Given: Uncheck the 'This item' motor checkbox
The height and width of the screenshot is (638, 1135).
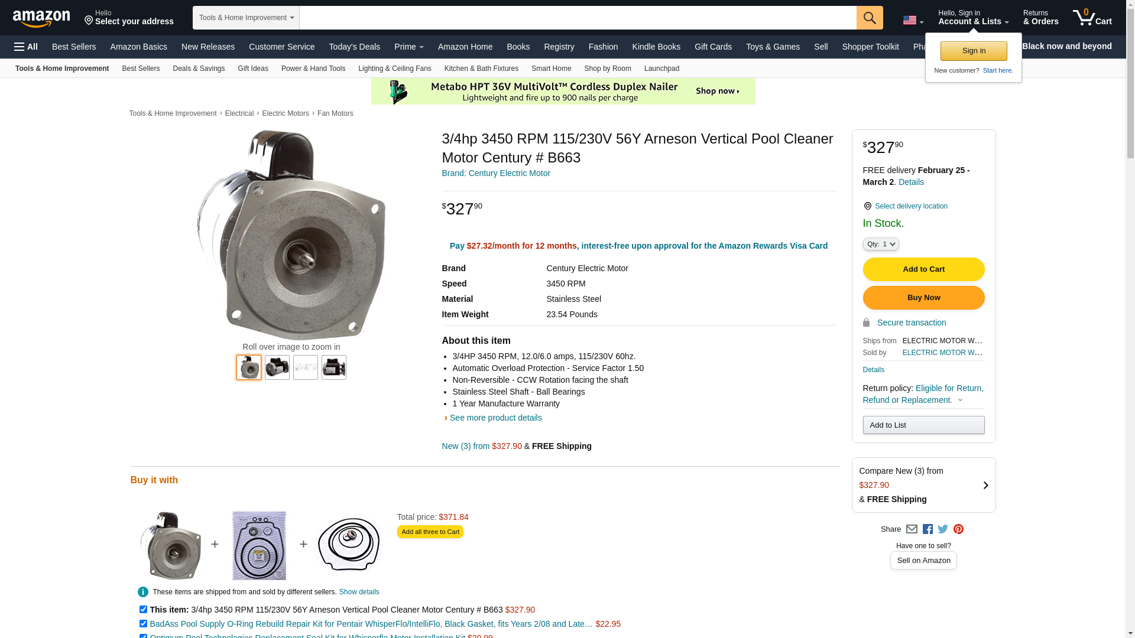Looking at the screenshot, I should tap(143, 609).
